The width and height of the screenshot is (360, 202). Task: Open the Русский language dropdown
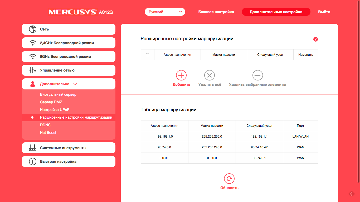pyautogui.click(x=165, y=12)
